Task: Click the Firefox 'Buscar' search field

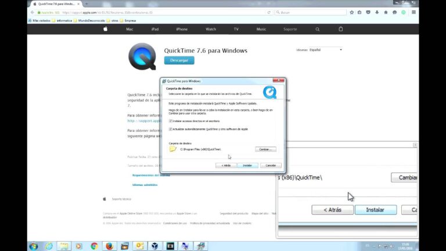Action: [x=311, y=13]
